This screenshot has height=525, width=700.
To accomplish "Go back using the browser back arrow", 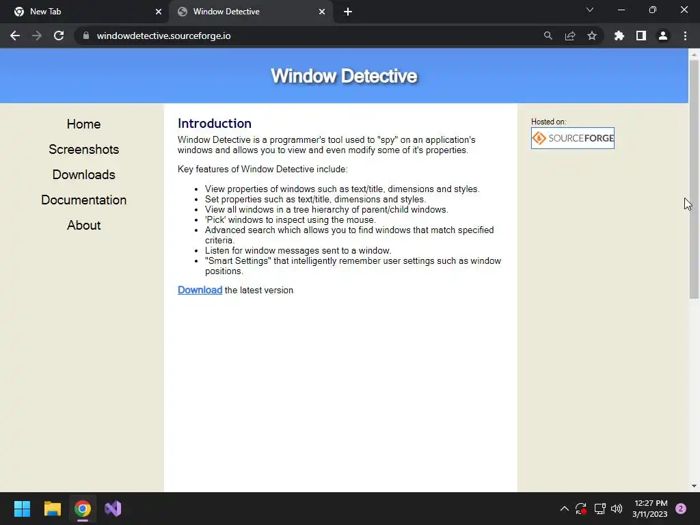I will coord(15,36).
